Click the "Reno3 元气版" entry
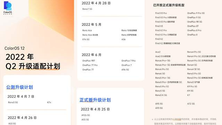This screenshot has height=125, width=222. (x=194, y=82)
